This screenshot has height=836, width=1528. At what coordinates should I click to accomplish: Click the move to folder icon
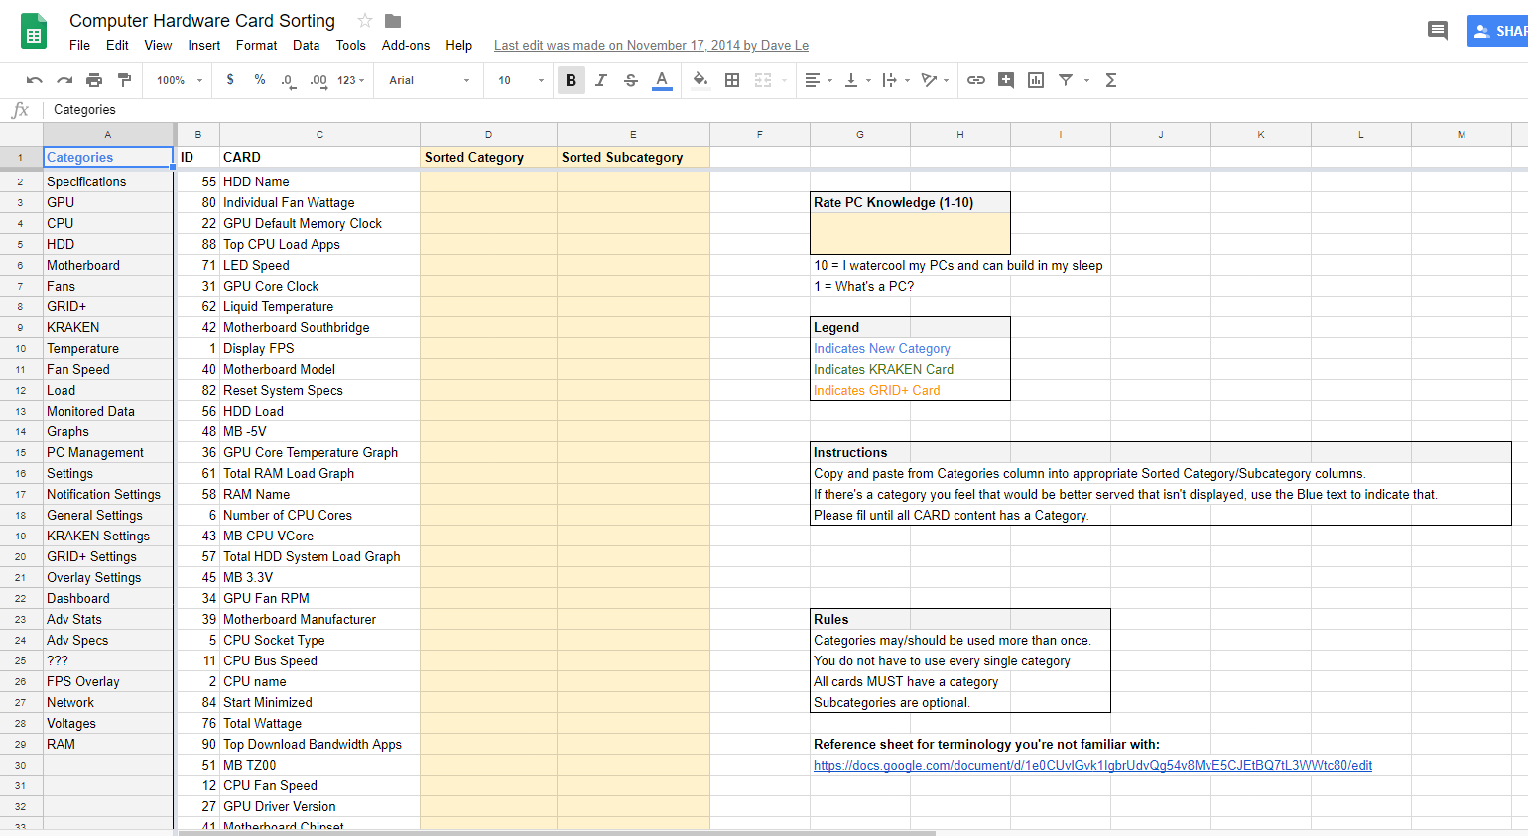pyautogui.click(x=393, y=21)
